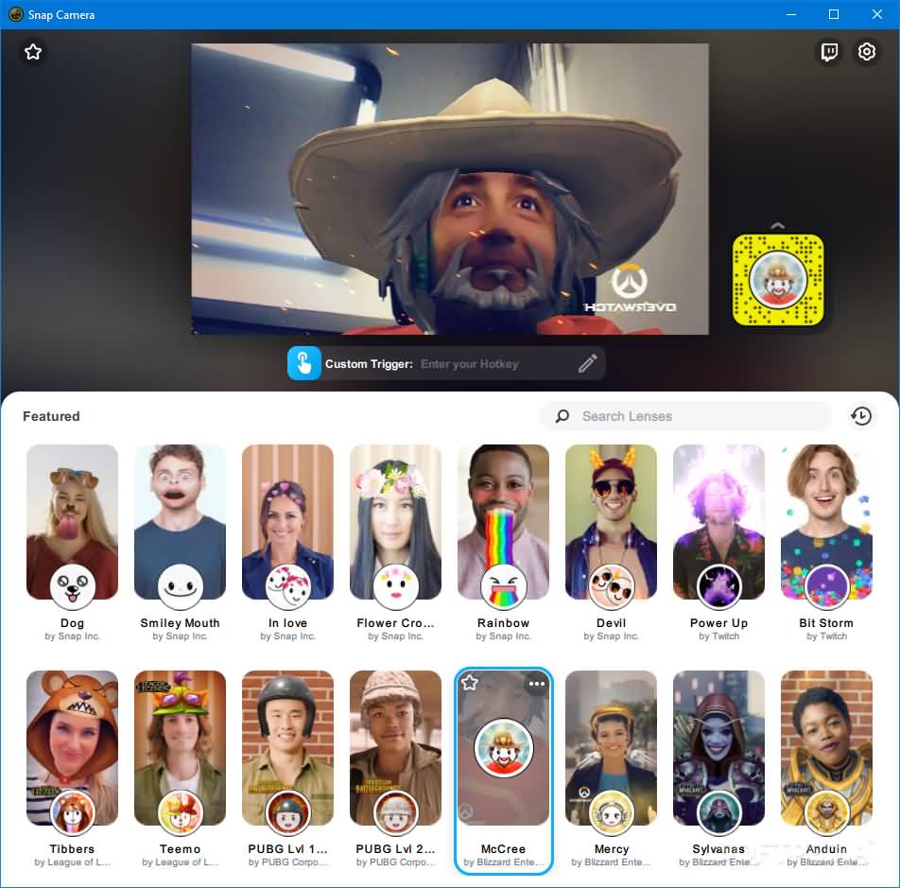This screenshot has height=888, width=900.
Task: Select the Dog lens thumbnail
Action: (x=72, y=522)
